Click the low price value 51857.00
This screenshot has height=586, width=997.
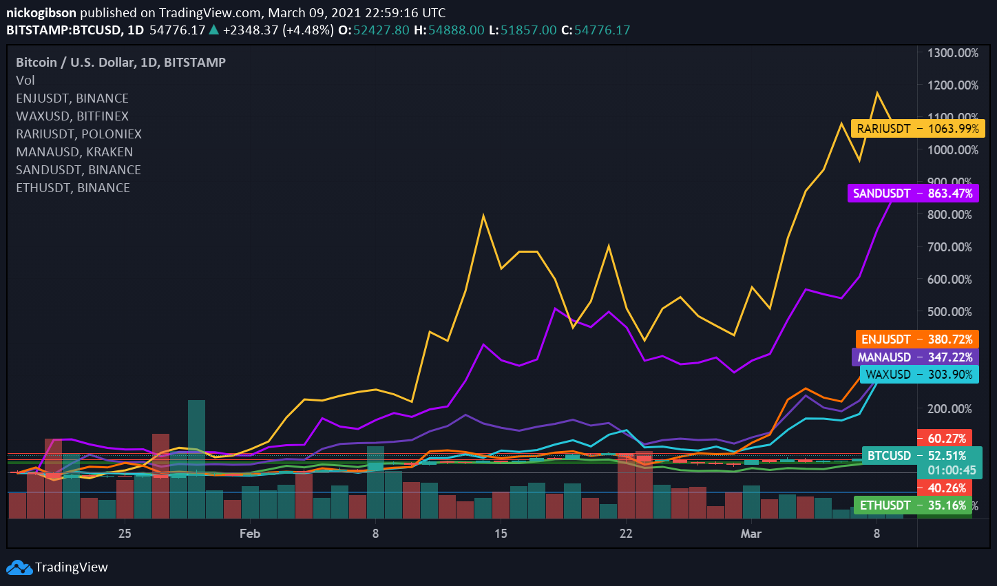click(529, 30)
